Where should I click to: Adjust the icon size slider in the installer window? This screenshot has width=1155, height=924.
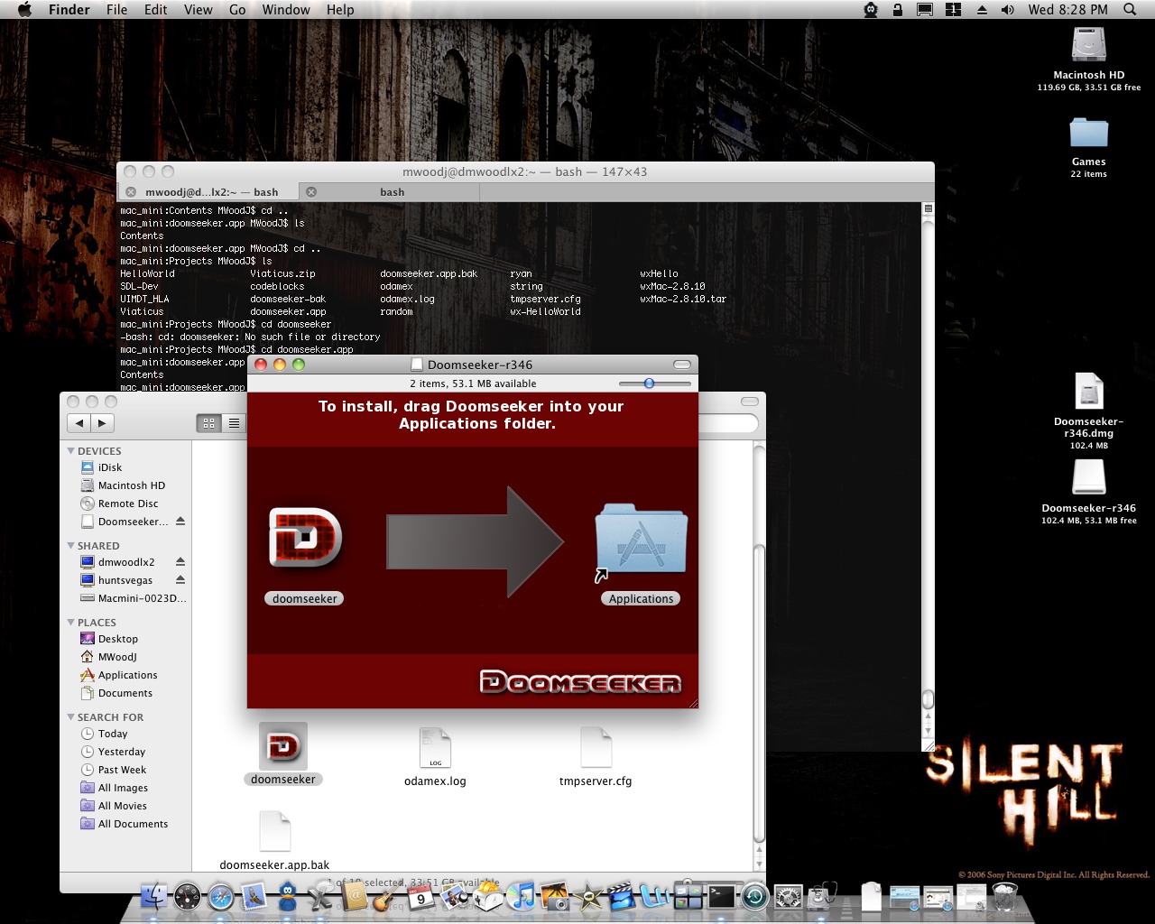click(x=649, y=383)
